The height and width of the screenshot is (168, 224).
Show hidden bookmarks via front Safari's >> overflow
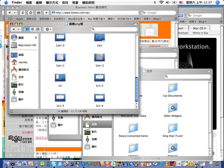point(176,19)
